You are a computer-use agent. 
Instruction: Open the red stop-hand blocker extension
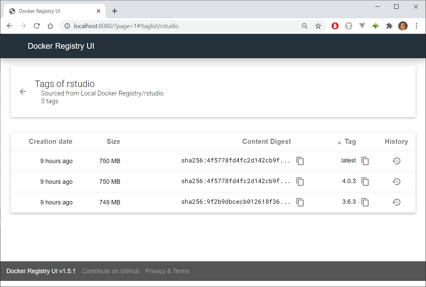(x=335, y=26)
